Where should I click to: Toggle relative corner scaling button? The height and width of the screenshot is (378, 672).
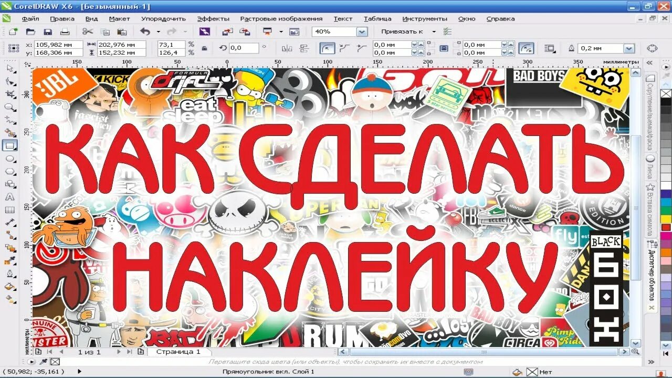point(527,48)
